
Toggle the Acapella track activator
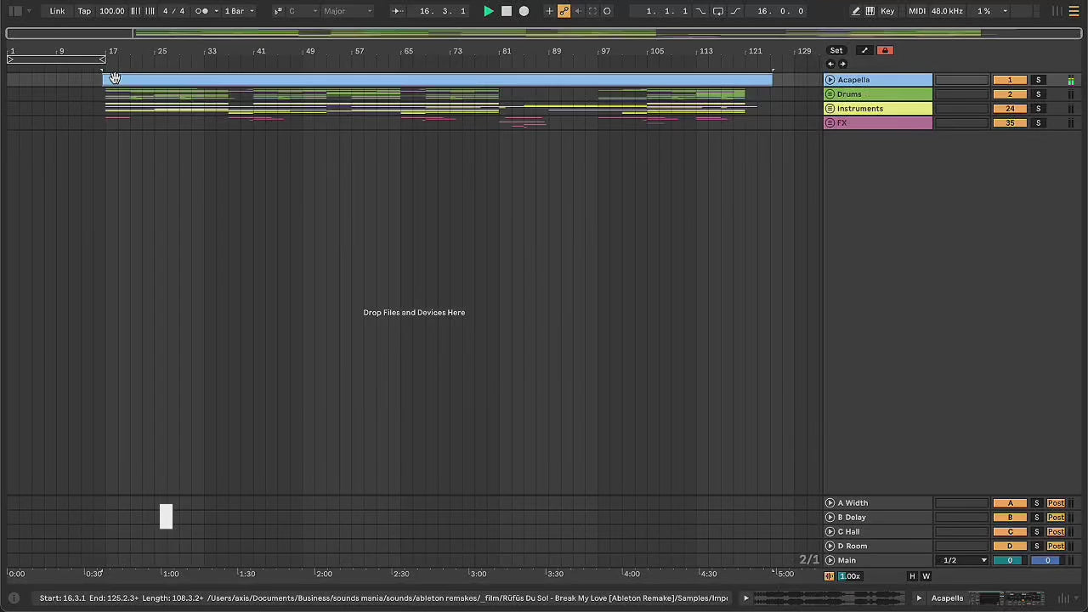click(1010, 80)
